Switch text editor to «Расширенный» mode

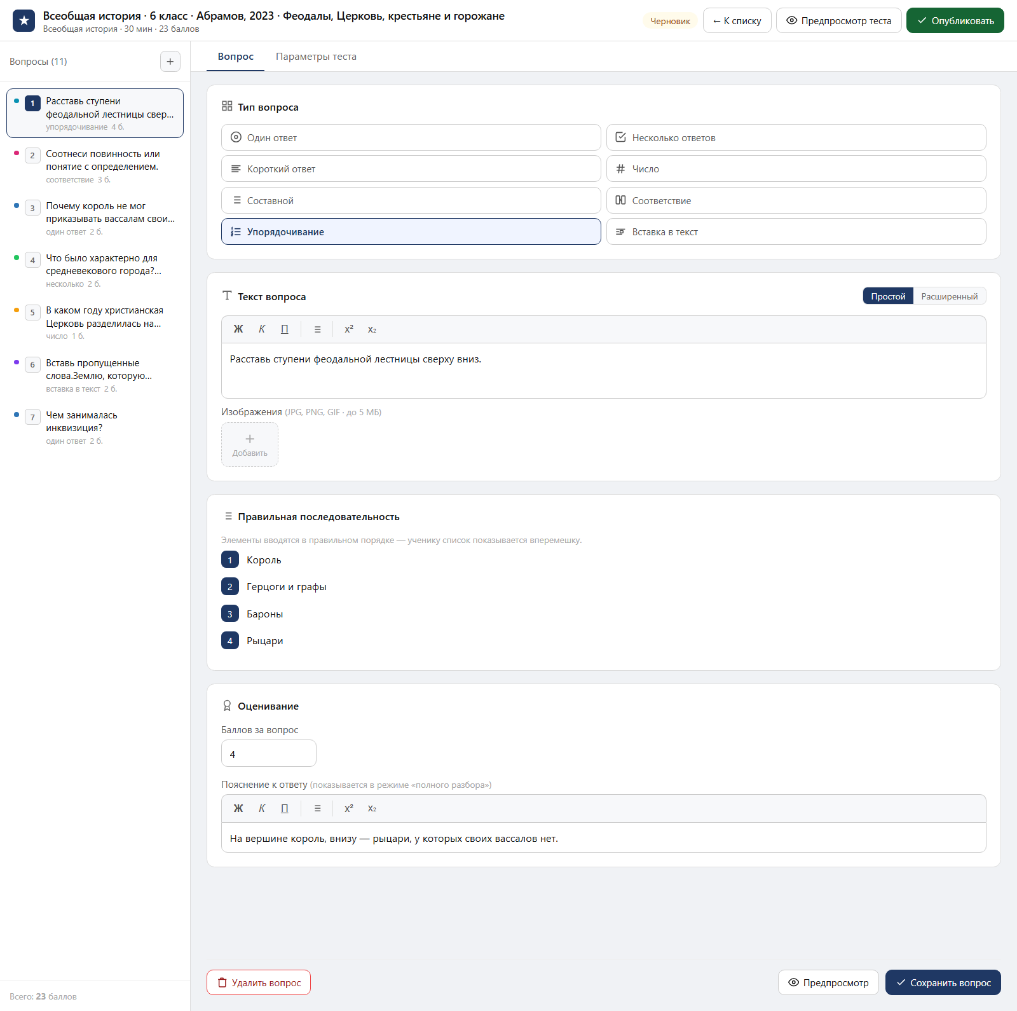point(950,296)
